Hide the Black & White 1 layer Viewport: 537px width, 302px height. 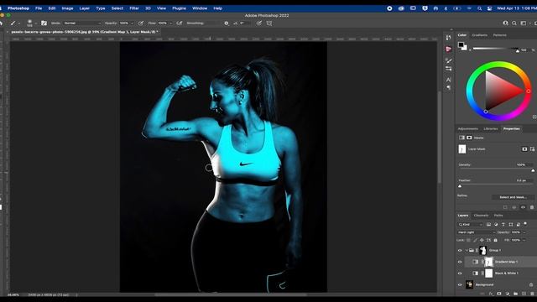[x=460, y=273]
